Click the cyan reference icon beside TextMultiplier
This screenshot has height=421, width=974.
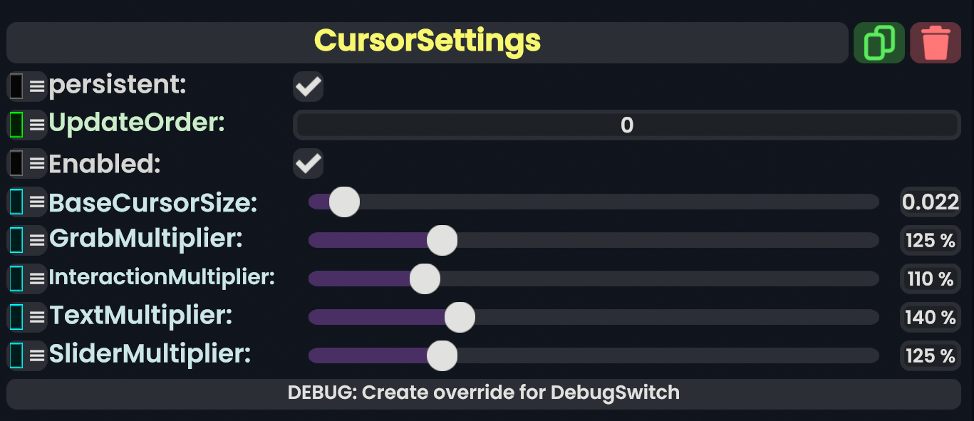coord(16,316)
